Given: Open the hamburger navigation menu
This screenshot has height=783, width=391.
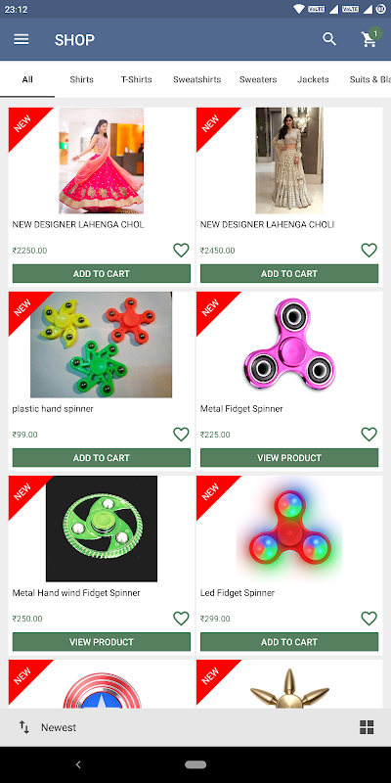Looking at the screenshot, I should tap(21, 39).
